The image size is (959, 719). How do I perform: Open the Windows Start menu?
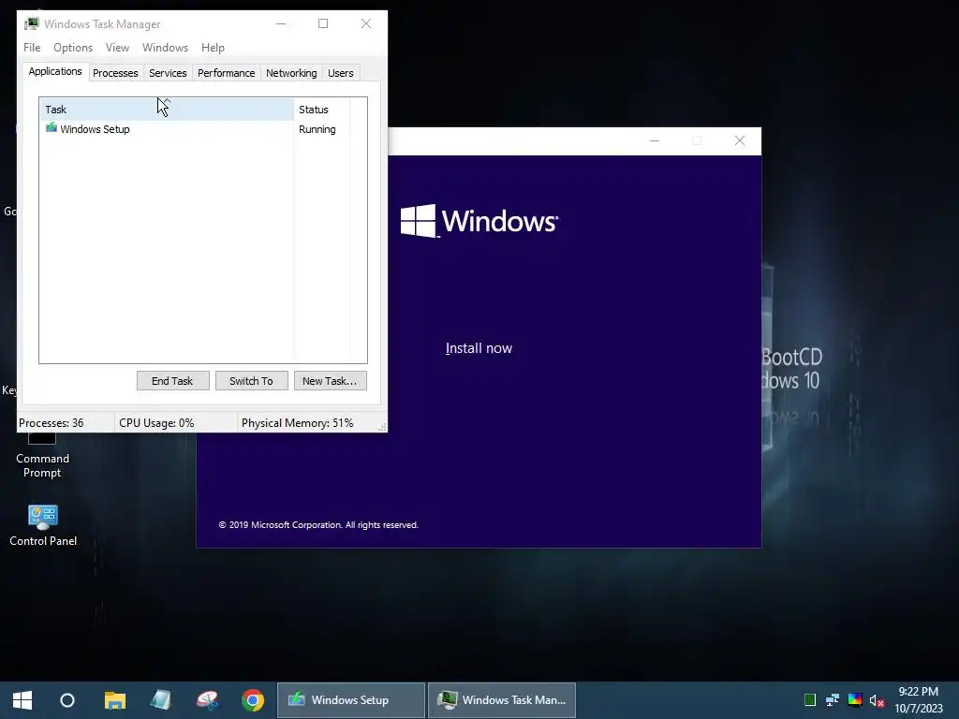coord(22,700)
